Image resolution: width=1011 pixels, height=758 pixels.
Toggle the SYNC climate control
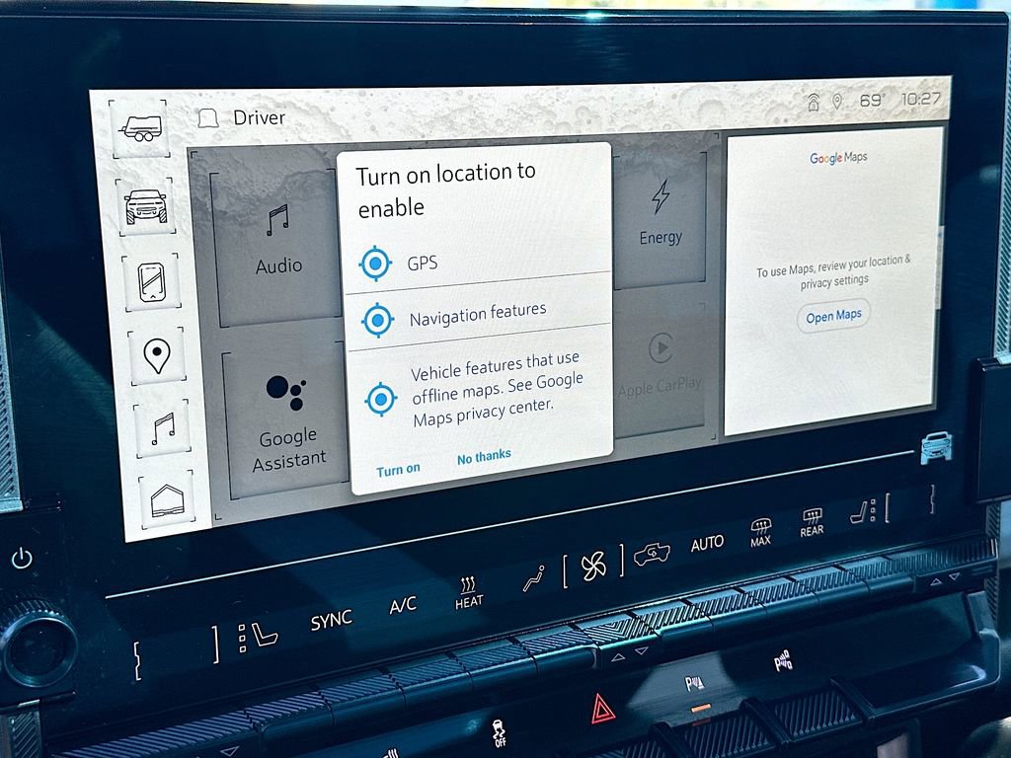[x=331, y=620]
